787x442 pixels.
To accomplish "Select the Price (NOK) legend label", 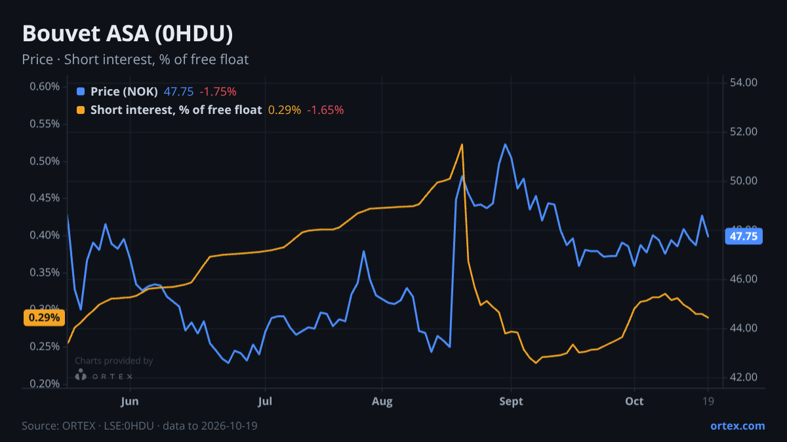I will 124,92.
